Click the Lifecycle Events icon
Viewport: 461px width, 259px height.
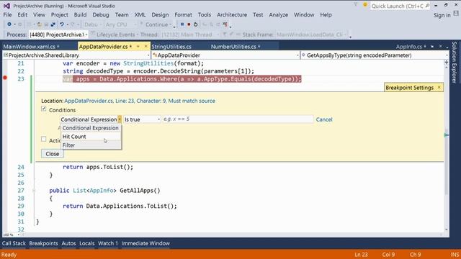click(93, 35)
